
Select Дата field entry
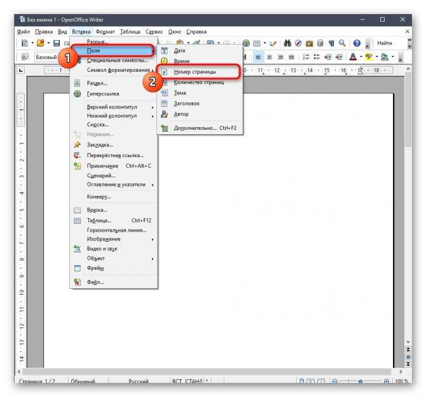(x=200, y=50)
